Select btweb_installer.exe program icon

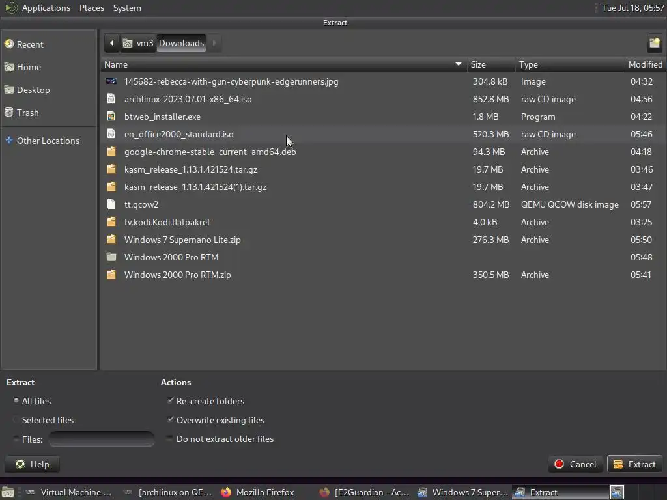pyautogui.click(x=111, y=116)
